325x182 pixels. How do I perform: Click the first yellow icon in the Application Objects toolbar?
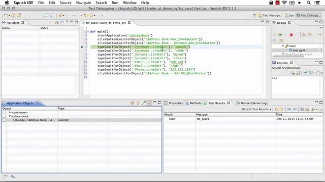pyautogui.click(x=133, y=103)
